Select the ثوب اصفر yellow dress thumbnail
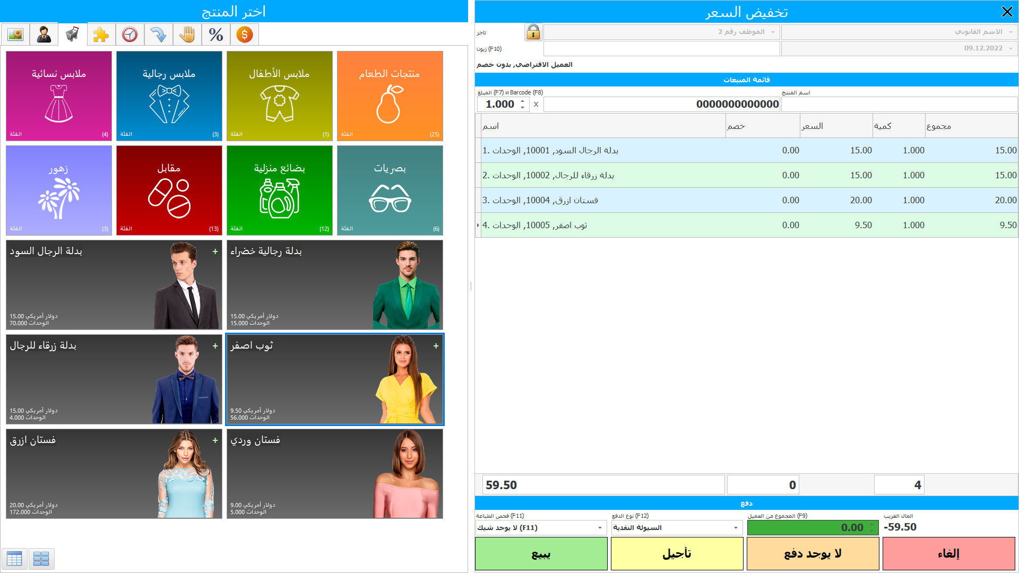 point(334,379)
